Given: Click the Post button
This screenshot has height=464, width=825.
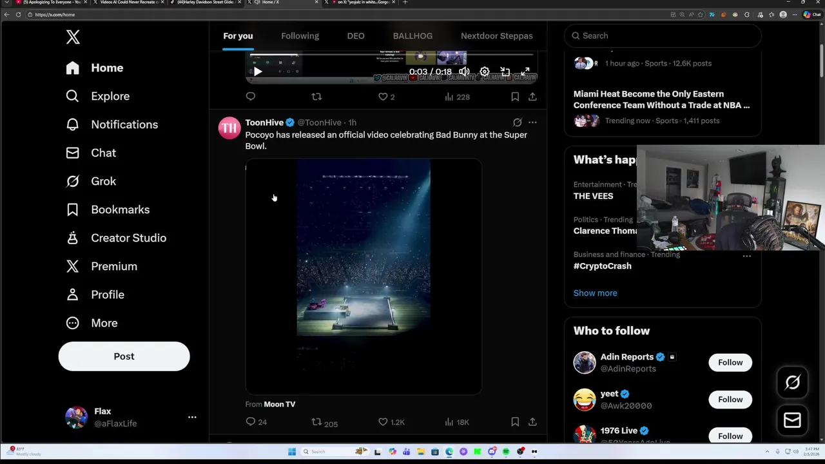Looking at the screenshot, I should point(124,356).
